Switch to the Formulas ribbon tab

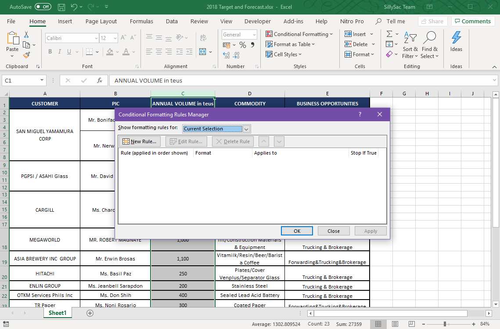(141, 21)
